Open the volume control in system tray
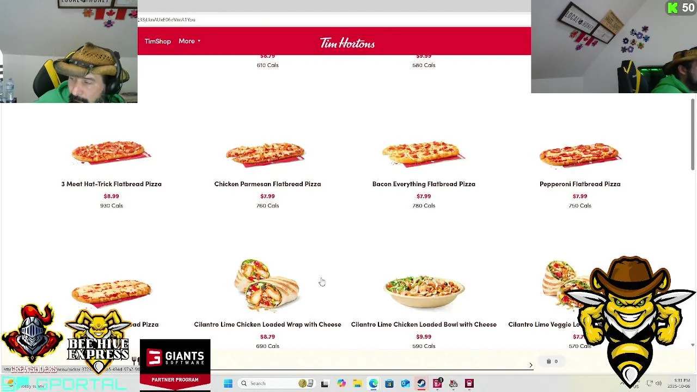The image size is (697, 392). (658, 383)
